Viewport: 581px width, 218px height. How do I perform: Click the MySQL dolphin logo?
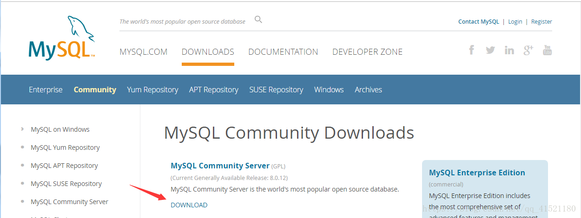(62, 38)
